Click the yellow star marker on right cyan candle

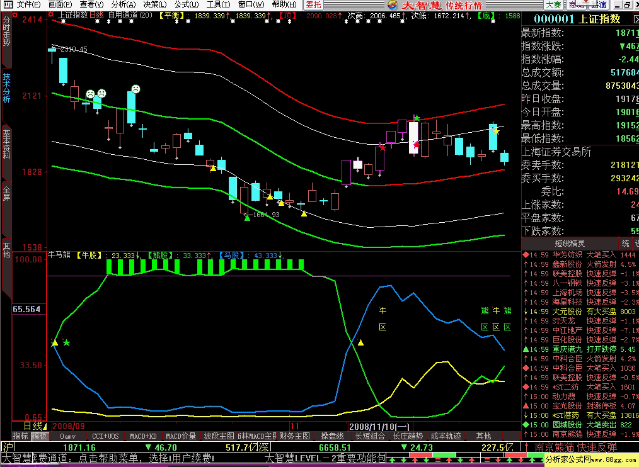click(496, 131)
